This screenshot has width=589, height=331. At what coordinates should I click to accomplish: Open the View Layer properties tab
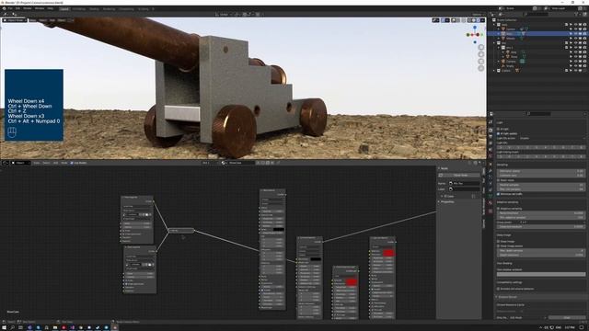[x=491, y=143]
